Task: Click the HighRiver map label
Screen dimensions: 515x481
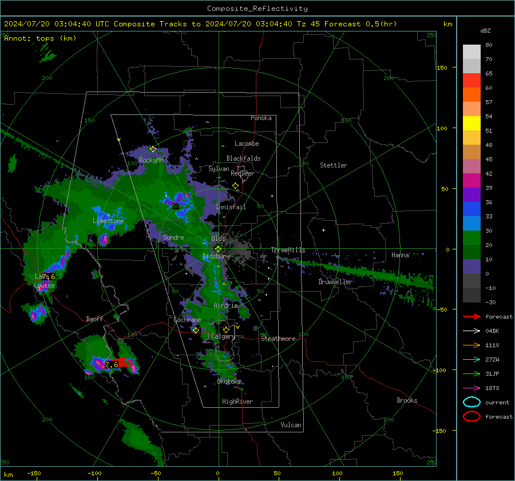Action: (x=237, y=402)
